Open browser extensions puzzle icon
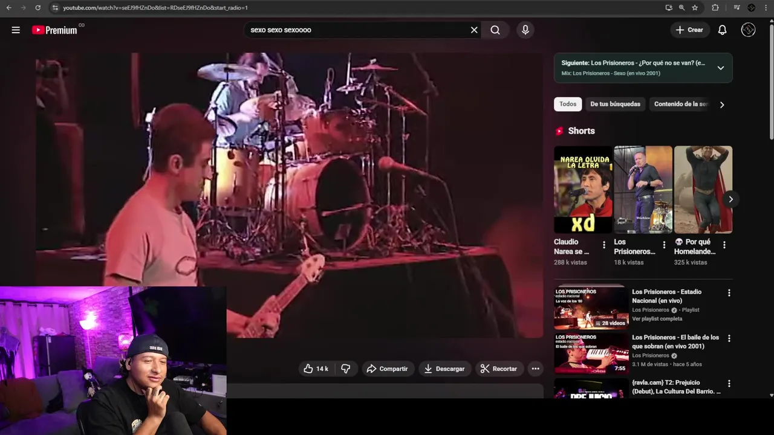Image resolution: width=774 pixels, height=435 pixels. pos(715,8)
